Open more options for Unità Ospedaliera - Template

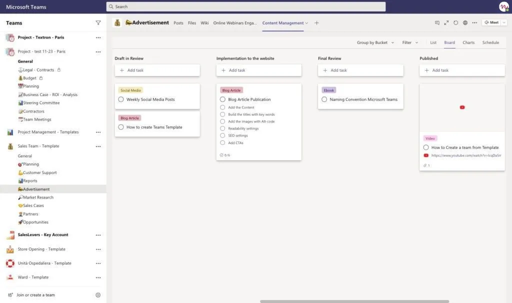98,263
